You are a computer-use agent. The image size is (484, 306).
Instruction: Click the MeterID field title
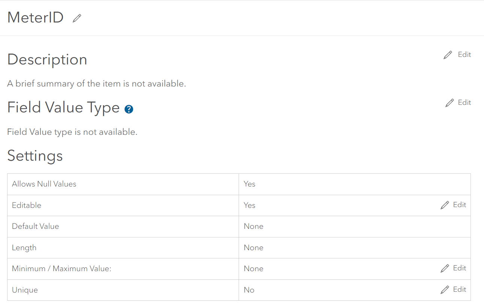tap(36, 17)
